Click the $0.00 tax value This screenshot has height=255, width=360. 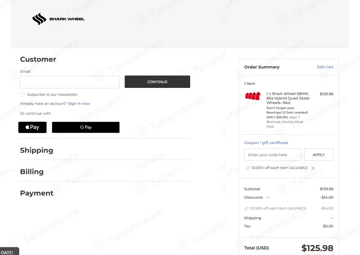(x=328, y=226)
